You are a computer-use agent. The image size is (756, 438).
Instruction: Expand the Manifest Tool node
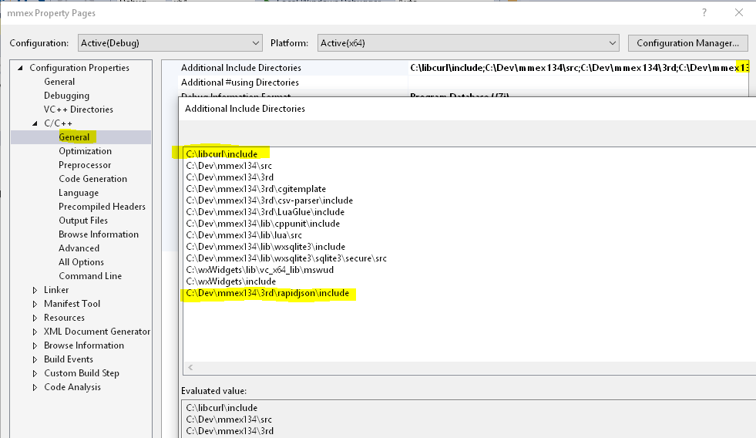35,304
